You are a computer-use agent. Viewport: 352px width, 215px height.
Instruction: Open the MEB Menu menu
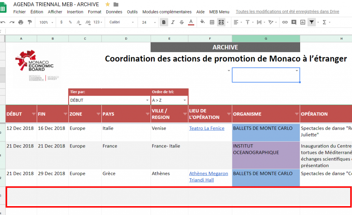click(219, 12)
